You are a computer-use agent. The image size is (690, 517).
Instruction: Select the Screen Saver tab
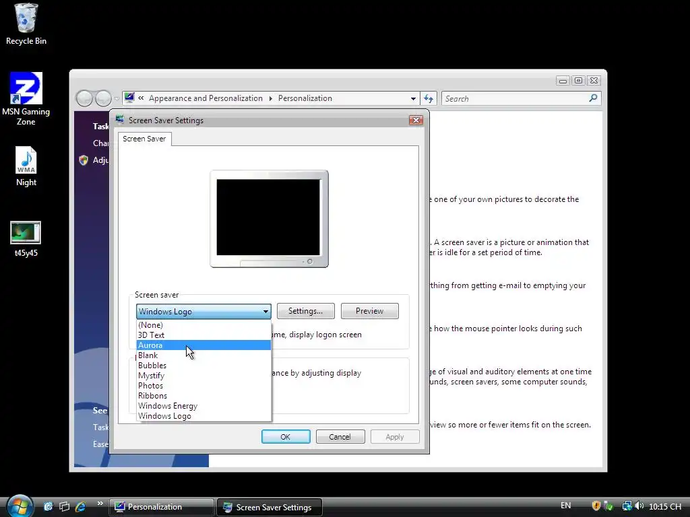pyautogui.click(x=144, y=139)
